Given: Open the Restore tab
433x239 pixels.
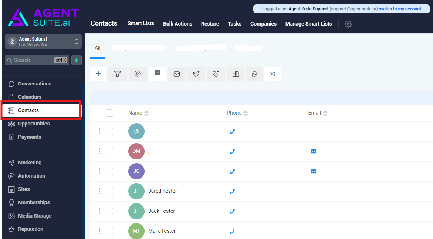Looking at the screenshot, I should [210, 24].
